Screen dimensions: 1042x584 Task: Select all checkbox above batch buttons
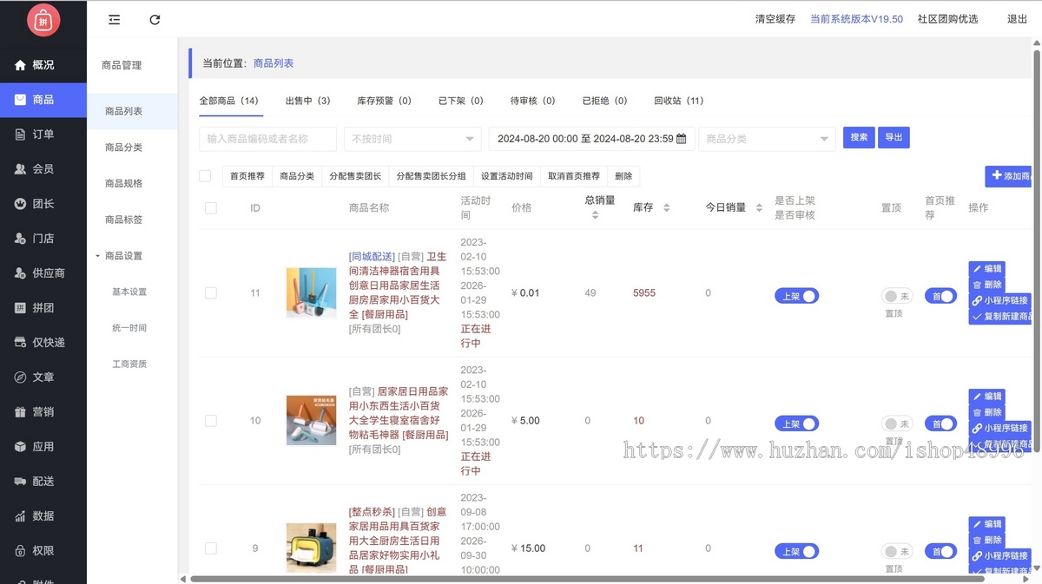tap(205, 176)
